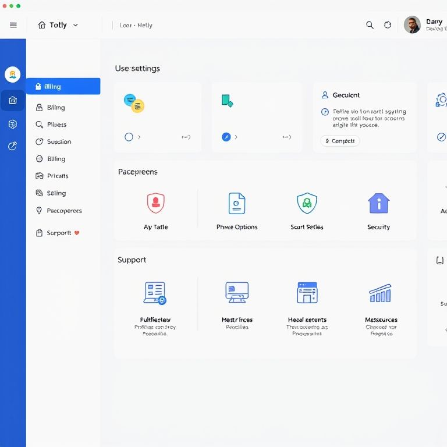Click the home icon in blue sidebar
This screenshot has height=447, width=447.
(13, 100)
